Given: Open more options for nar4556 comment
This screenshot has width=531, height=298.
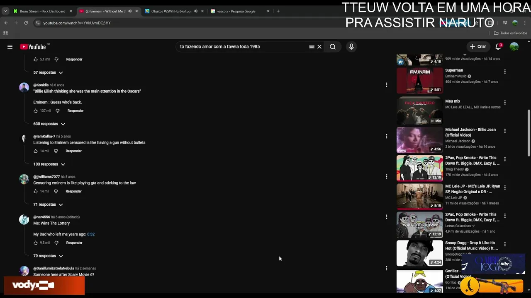Looking at the screenshot, I should (386, 217).
